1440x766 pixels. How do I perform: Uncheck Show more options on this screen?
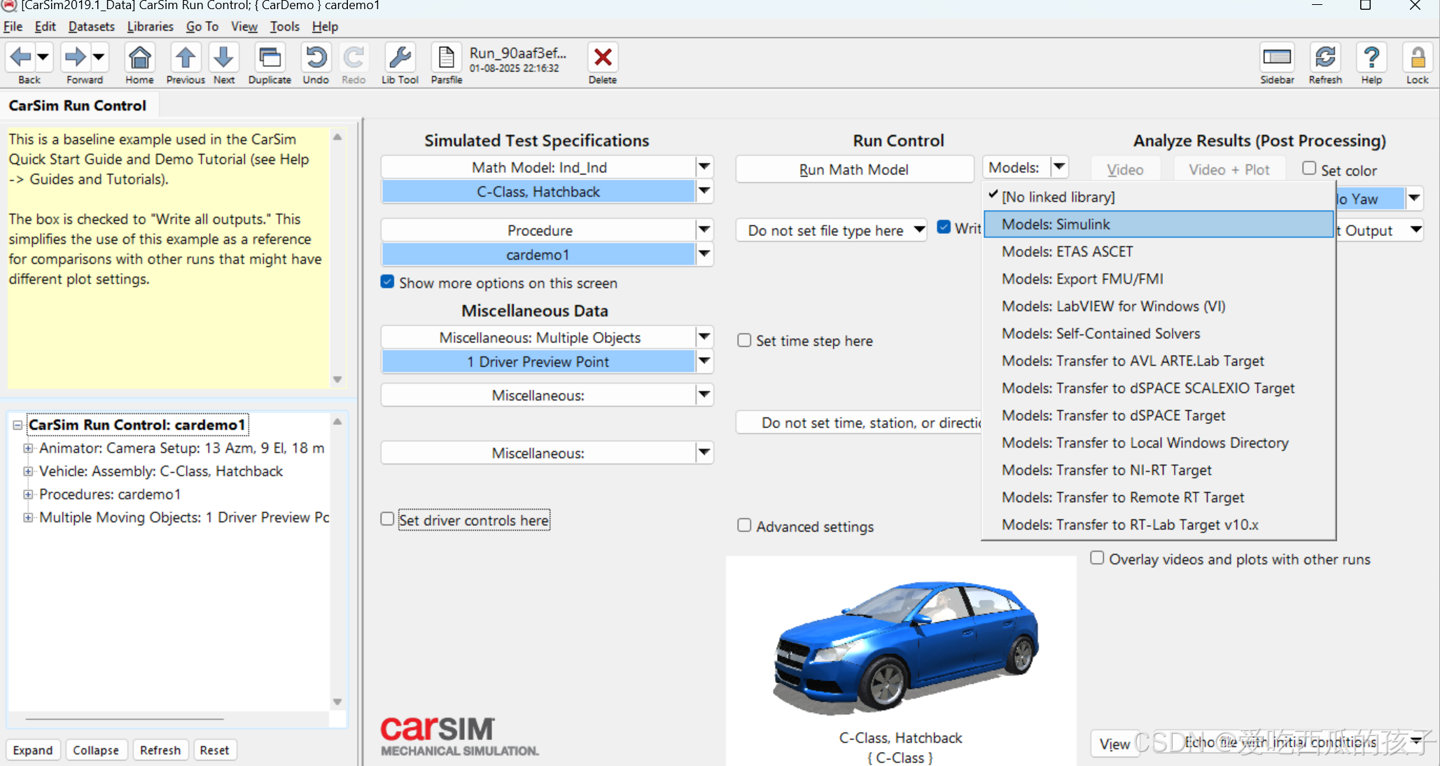pyautogui.click(x=387, y=282)
